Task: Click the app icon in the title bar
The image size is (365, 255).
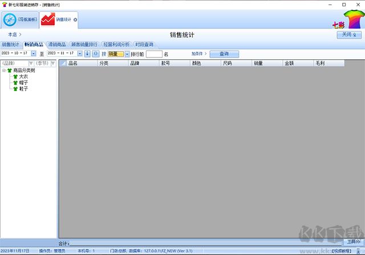Action: [5, 5]
